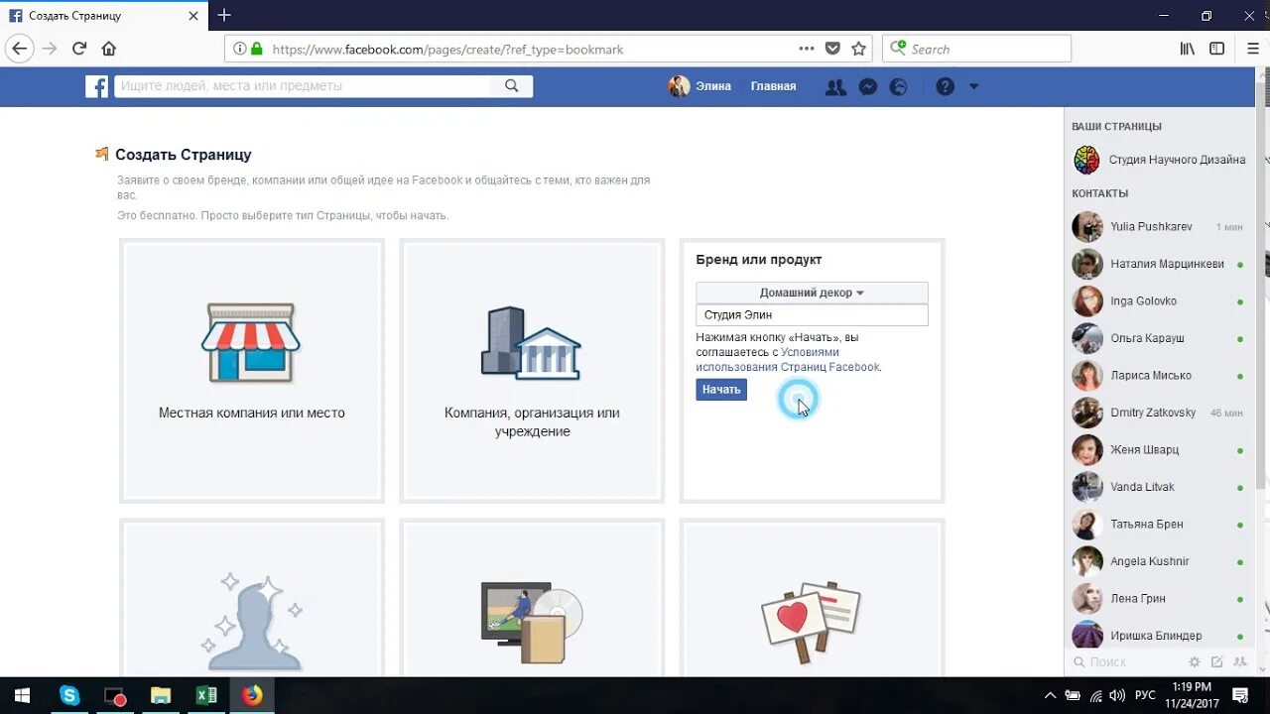Viewport: 1270px width, 714px height.
Task: Select the entertainment tile with TV icon
Action: 532,598
